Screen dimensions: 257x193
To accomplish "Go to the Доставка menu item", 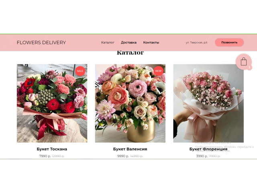I will 128,43.
